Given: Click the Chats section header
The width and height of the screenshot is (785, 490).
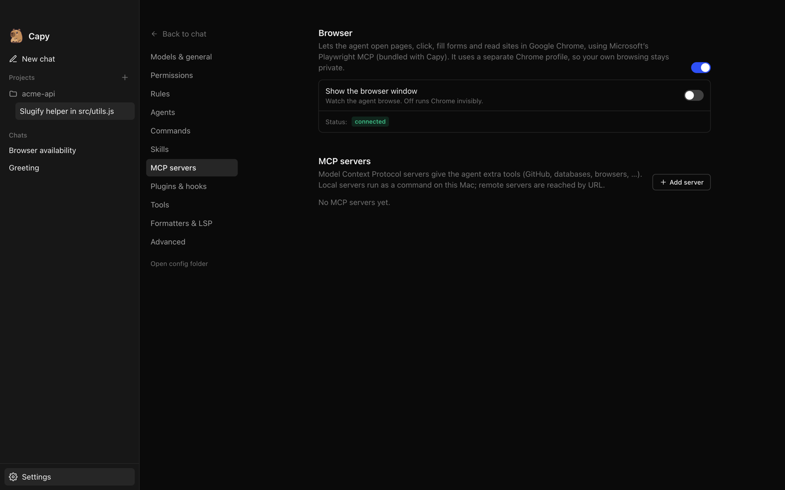Looking at the screenshot, I should point(18,135).
